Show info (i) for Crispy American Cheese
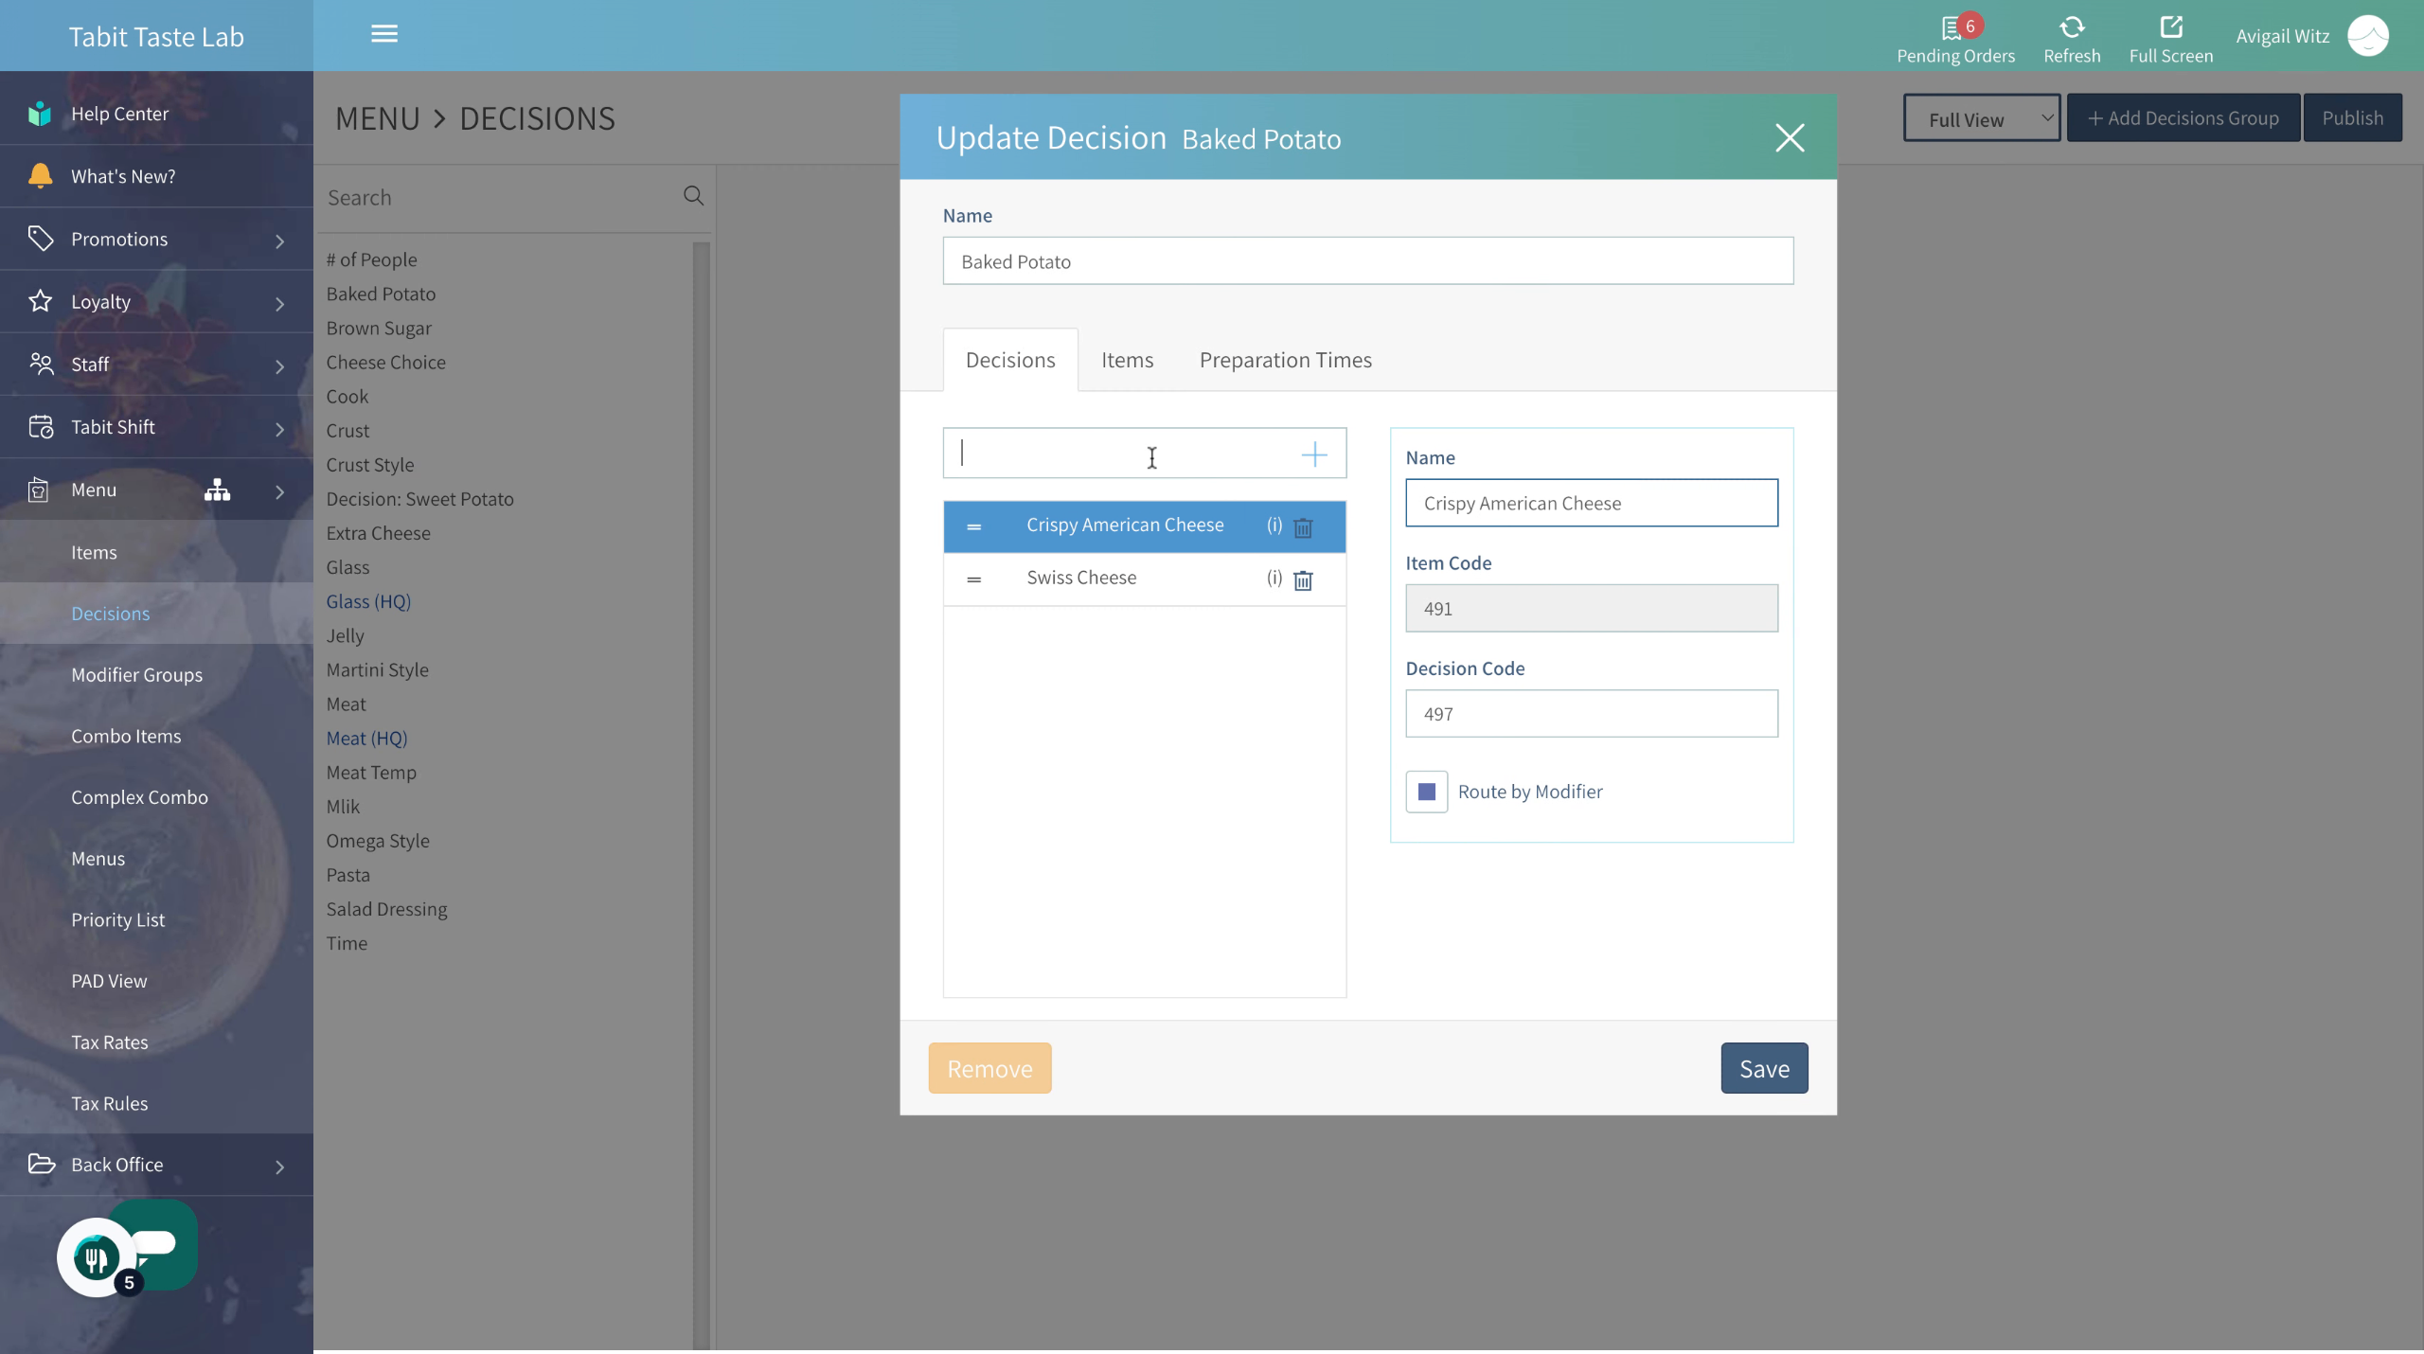Image resolution: width=2424 pixels, height=1354 pixels. click(x=1274, y=525)
